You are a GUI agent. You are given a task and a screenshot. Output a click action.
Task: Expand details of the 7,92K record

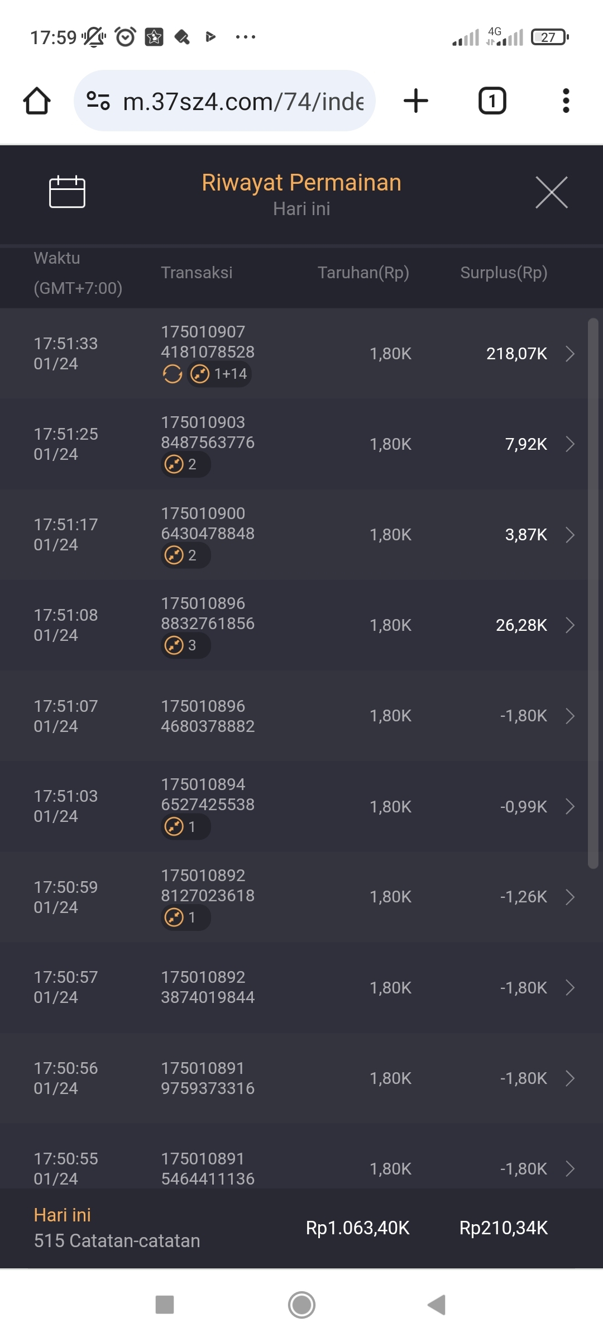click(569, 444)
